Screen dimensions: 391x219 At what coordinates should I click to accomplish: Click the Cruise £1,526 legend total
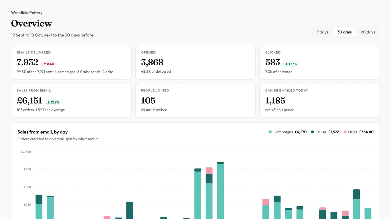tap(333, 132)
